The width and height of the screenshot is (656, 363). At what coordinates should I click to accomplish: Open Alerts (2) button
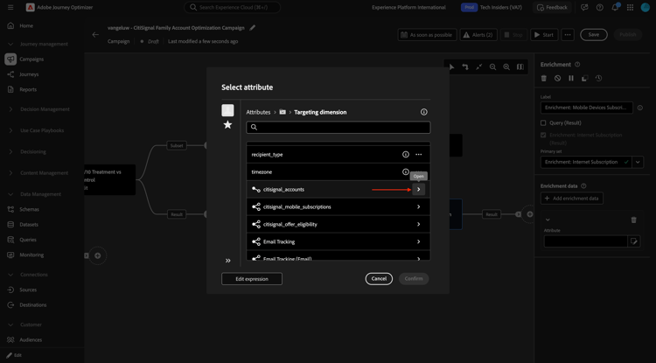(x=478, y=35)
